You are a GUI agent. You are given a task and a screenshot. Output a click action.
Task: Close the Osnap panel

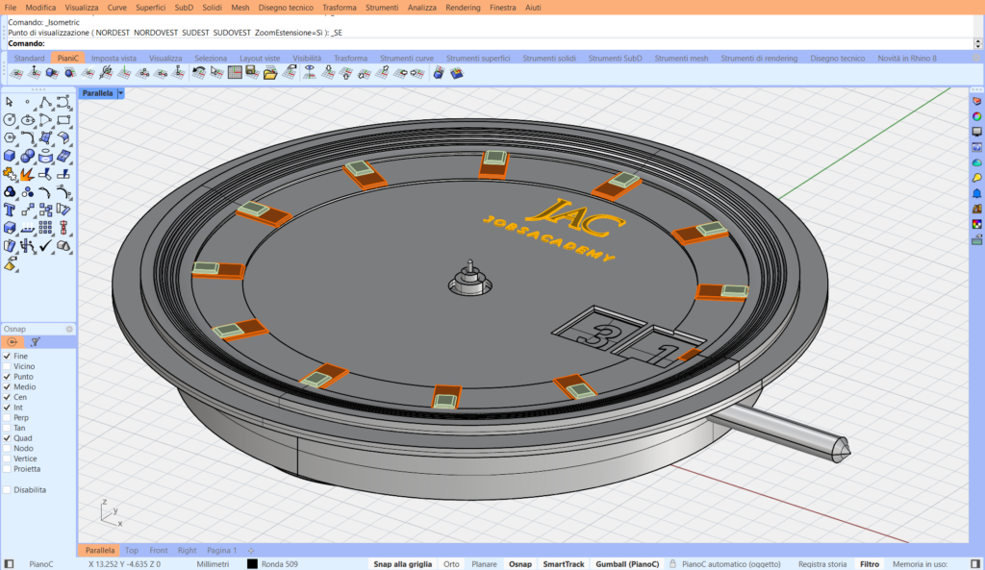point(69,329)
